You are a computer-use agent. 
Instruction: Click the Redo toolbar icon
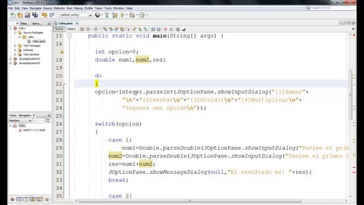(x=52, y=15)
